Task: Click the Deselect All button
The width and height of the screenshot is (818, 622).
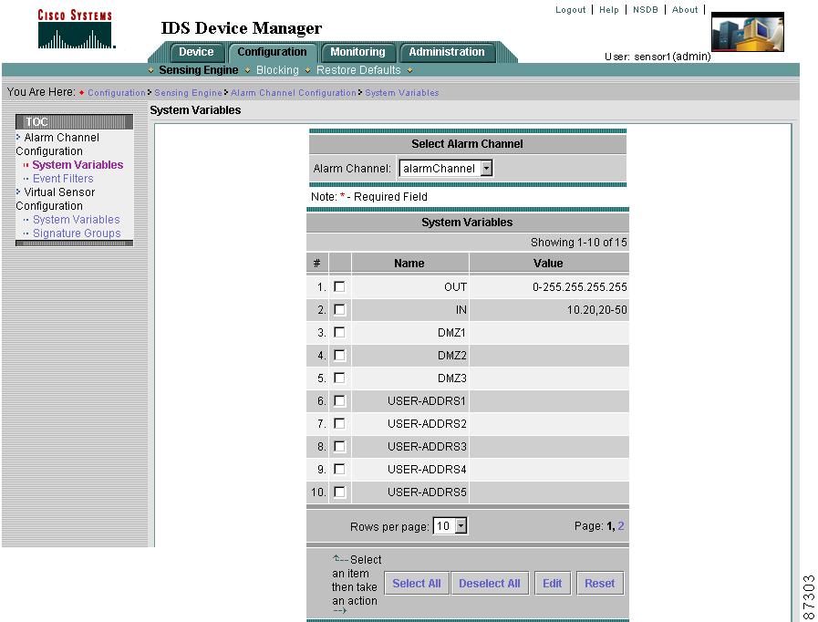Action: (490, 583)
